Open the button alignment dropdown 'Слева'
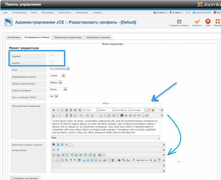The height and width of the screenshot is (180, 221). (x=57, y=75)
